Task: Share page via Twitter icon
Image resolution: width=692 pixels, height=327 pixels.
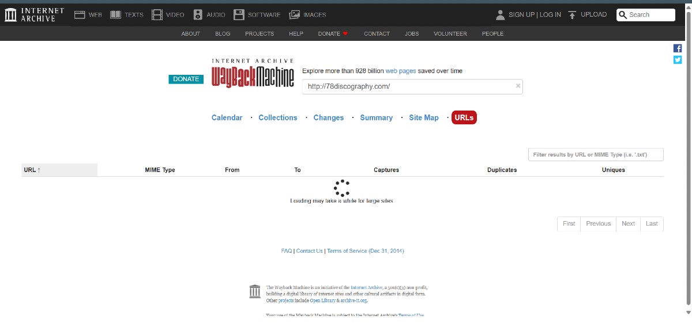Action: pyautogui.click(x=678, y=60)
